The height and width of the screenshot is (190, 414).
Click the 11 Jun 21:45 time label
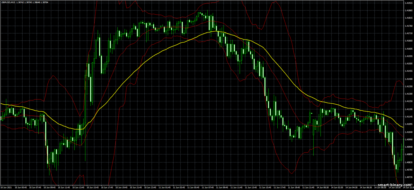click(308, 188)
